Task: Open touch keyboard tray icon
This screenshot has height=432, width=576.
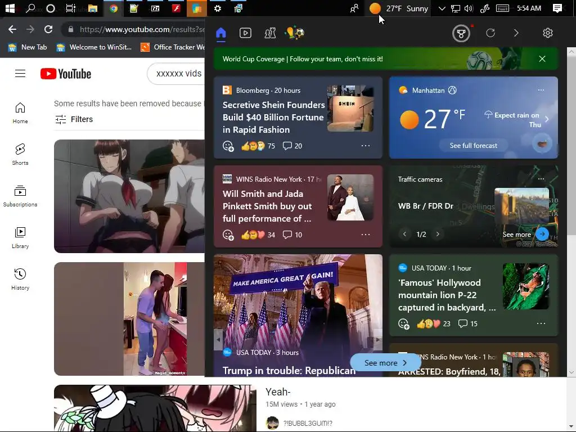Action: 502,8
